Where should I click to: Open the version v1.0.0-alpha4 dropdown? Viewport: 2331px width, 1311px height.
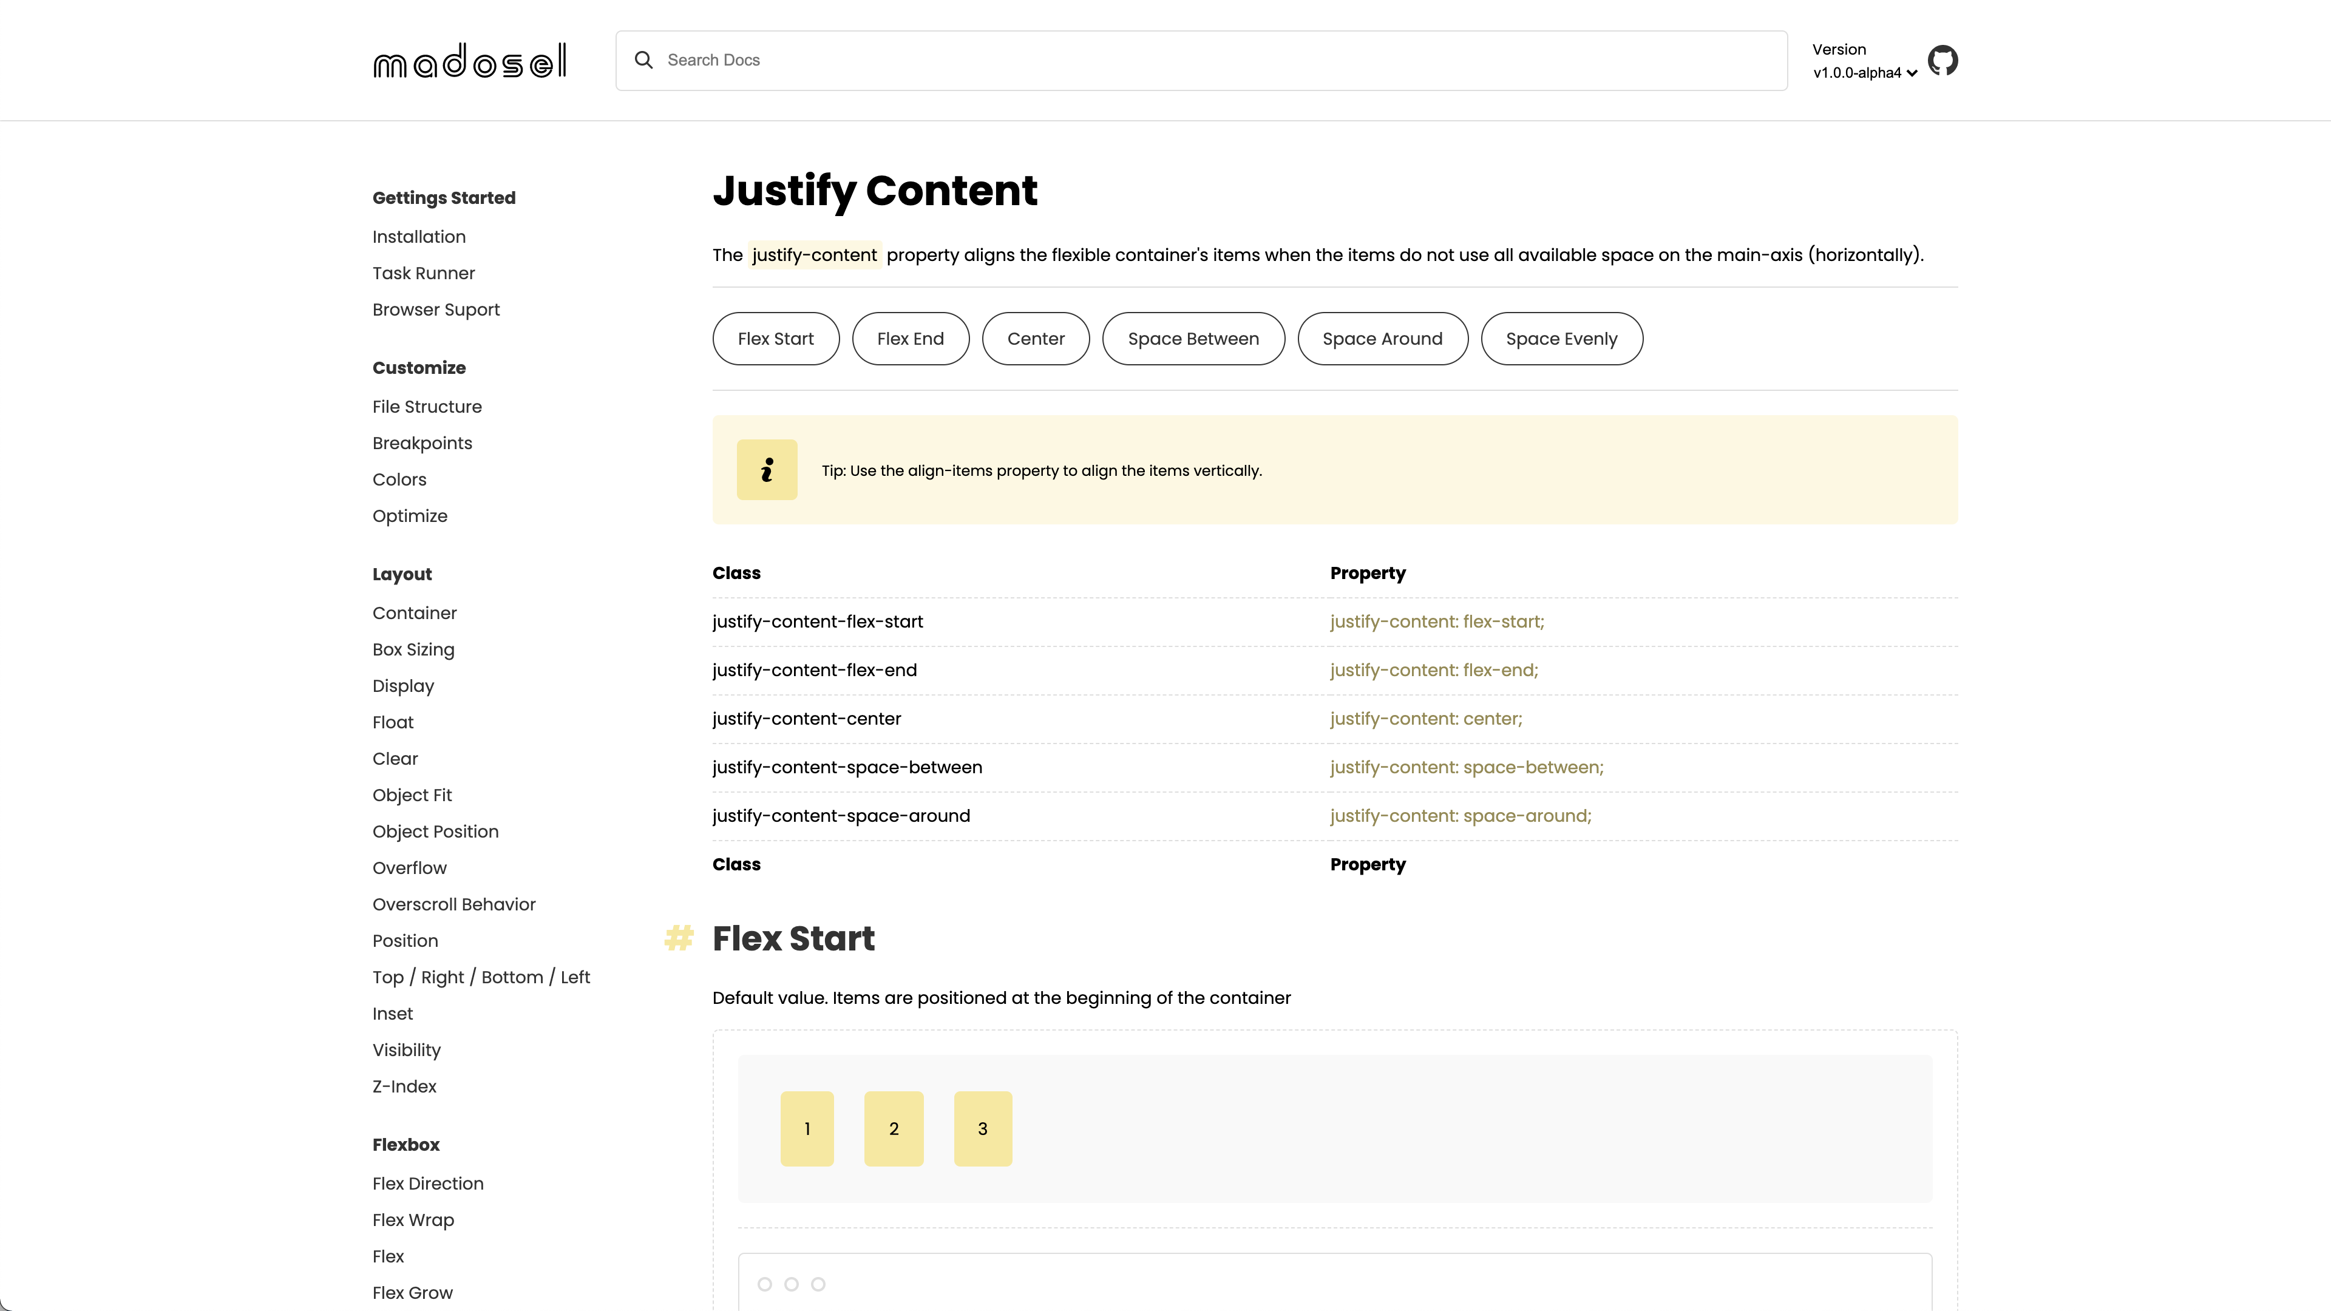(x=1864, y=72)
